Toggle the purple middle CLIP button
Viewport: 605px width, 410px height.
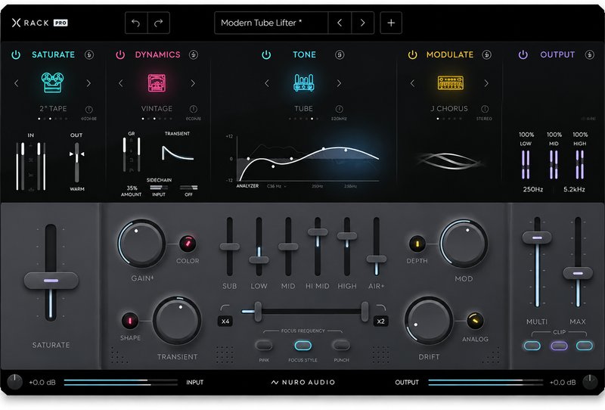click(559, 346)
